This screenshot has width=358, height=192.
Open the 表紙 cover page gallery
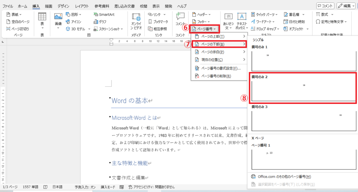[x=14, y=15]
